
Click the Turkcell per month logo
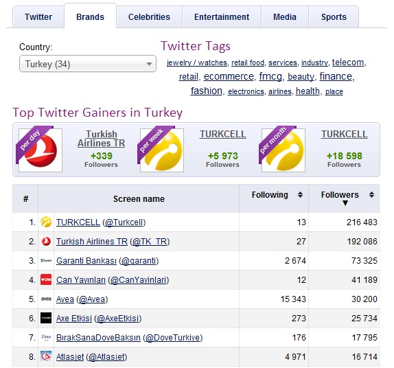pos(283,150)
